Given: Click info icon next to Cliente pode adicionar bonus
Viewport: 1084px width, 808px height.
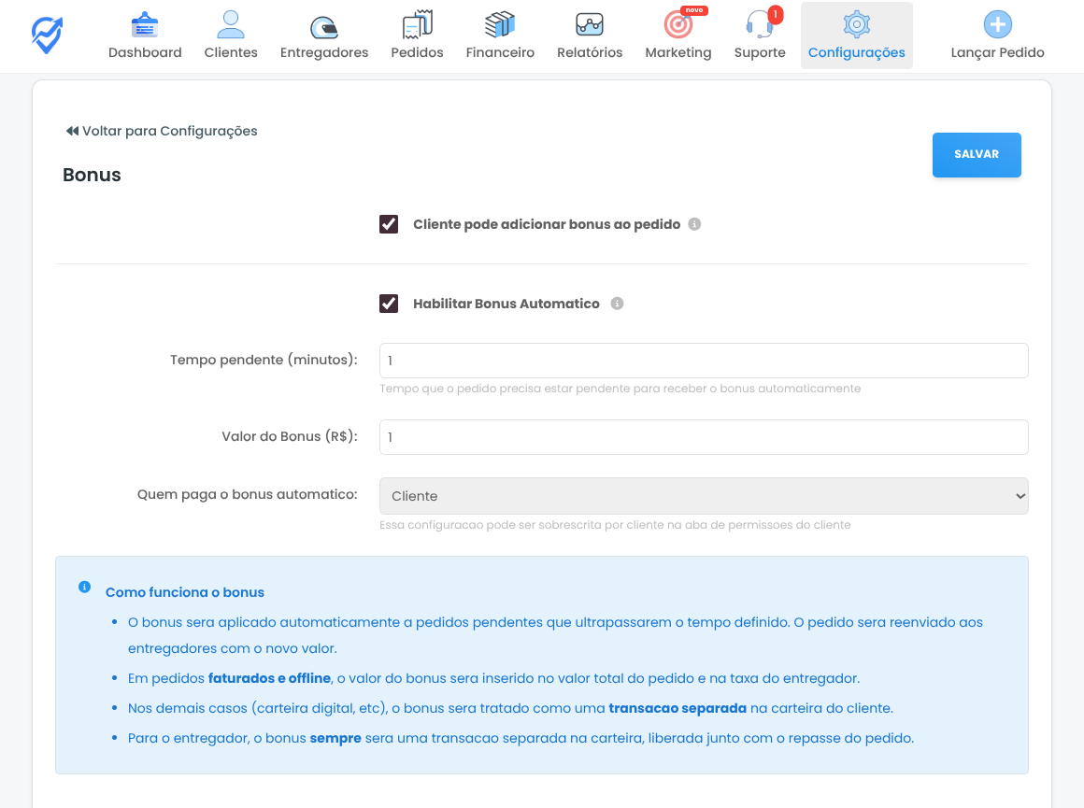Looking at the screenshot, I should (694, 224).
